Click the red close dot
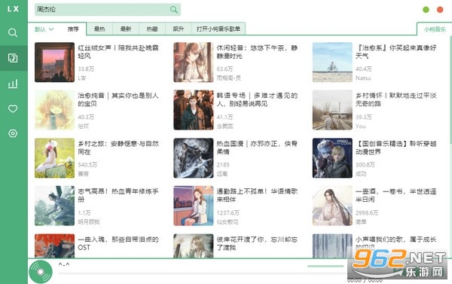 [x=440, y=10]
